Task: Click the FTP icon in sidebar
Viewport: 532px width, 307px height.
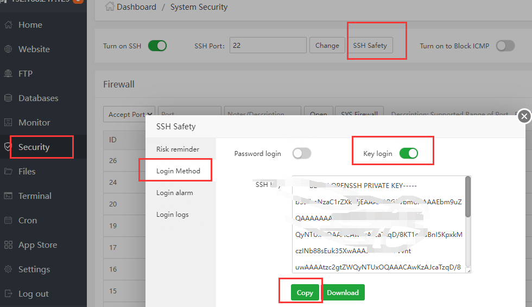Action: point(8,74)
